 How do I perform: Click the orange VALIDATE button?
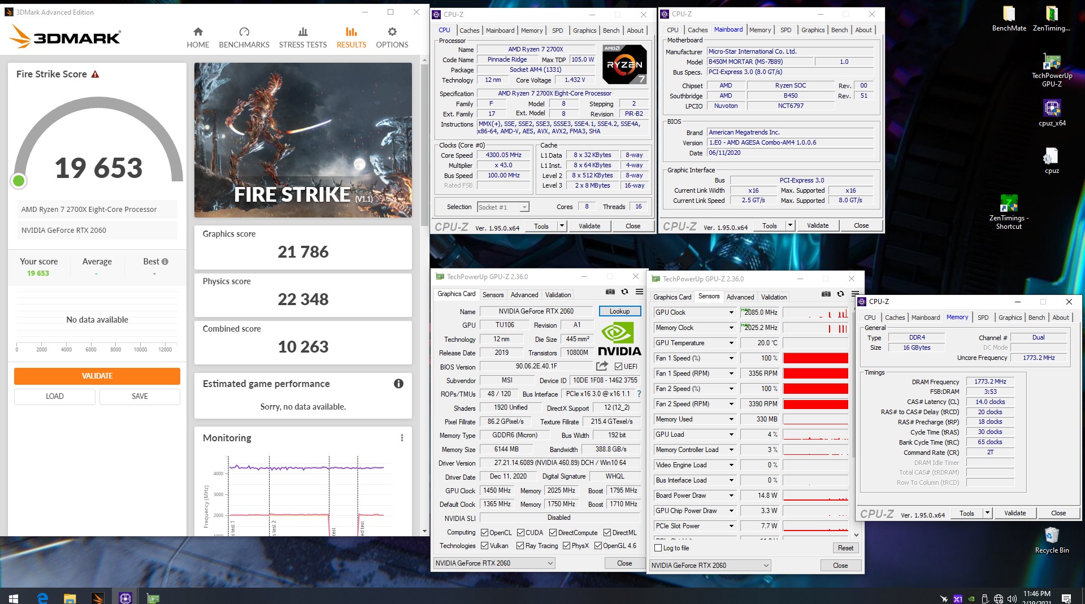[x=97, y=376]
